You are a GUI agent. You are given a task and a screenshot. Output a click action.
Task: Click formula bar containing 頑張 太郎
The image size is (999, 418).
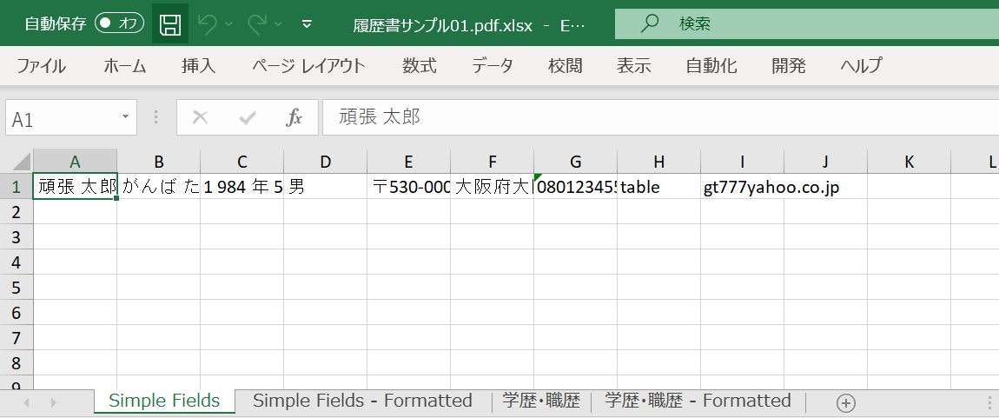(661, 117)
